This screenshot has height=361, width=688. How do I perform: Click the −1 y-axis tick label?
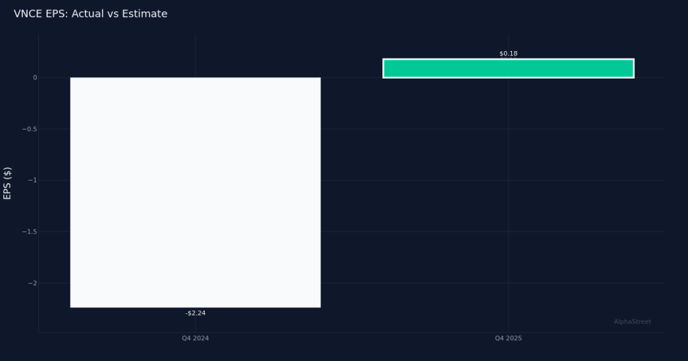(31, 180)
